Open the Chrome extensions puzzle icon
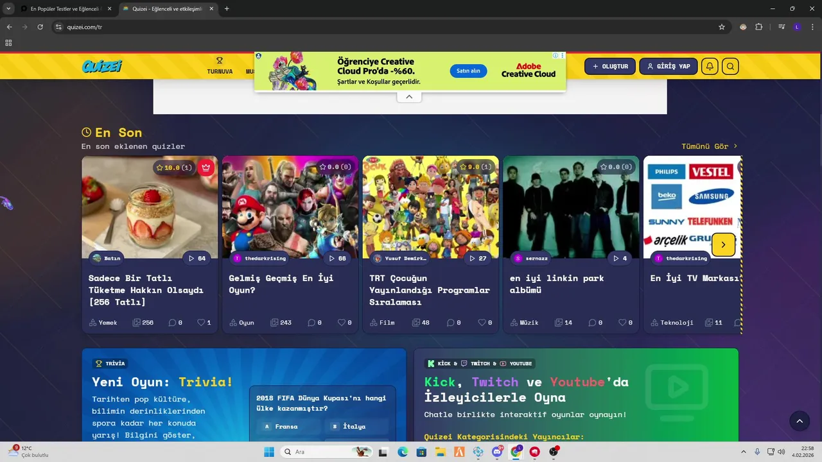Viewport: 822px width, 462px height. coord(759,27)
